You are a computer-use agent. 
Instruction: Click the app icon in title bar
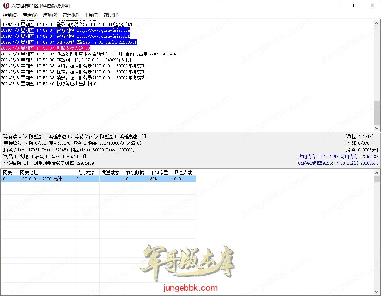tap(6, 6)
